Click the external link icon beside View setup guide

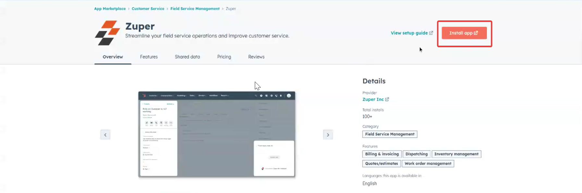(x=431, y=33)
